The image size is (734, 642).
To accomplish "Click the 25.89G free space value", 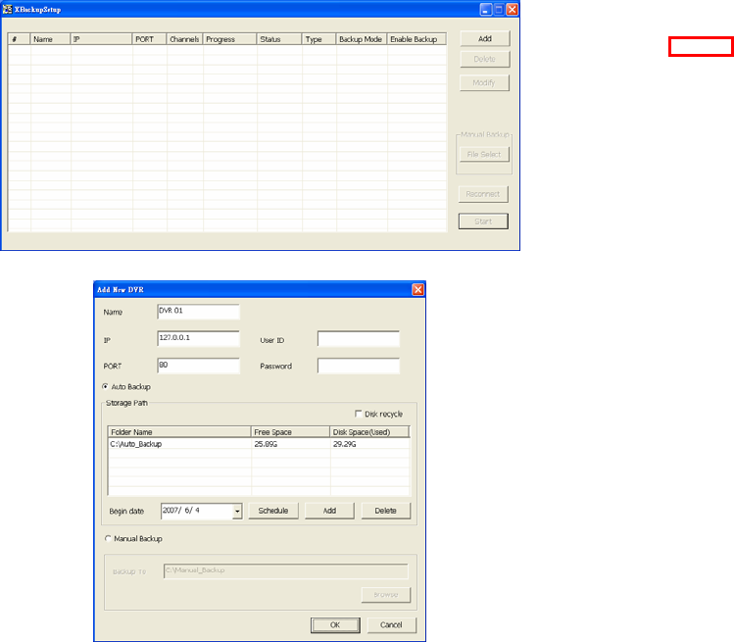I will (x=266, y=444).
